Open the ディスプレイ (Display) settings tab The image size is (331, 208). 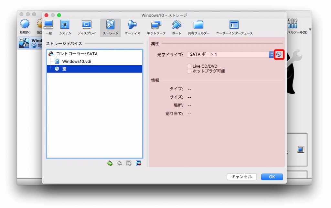[87, 27]
